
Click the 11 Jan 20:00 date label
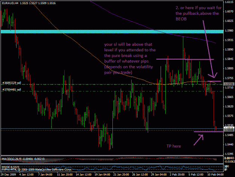pos(65,174)
